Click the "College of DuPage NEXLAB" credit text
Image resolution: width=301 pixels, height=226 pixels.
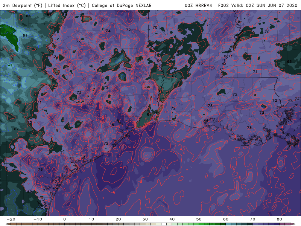(x=122, y=6)
